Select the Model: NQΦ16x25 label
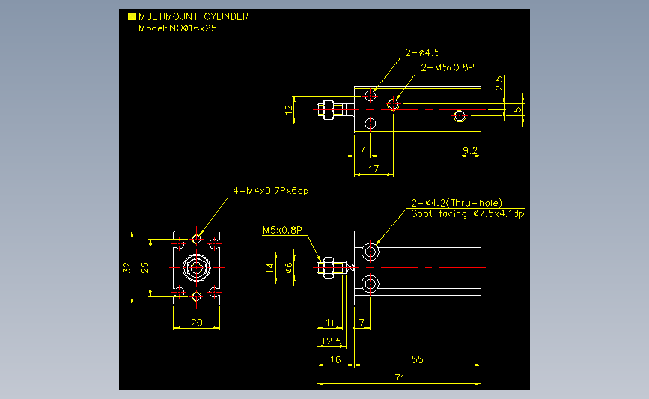The width and height of the screenshot is (649, 399). click(177, 28)
